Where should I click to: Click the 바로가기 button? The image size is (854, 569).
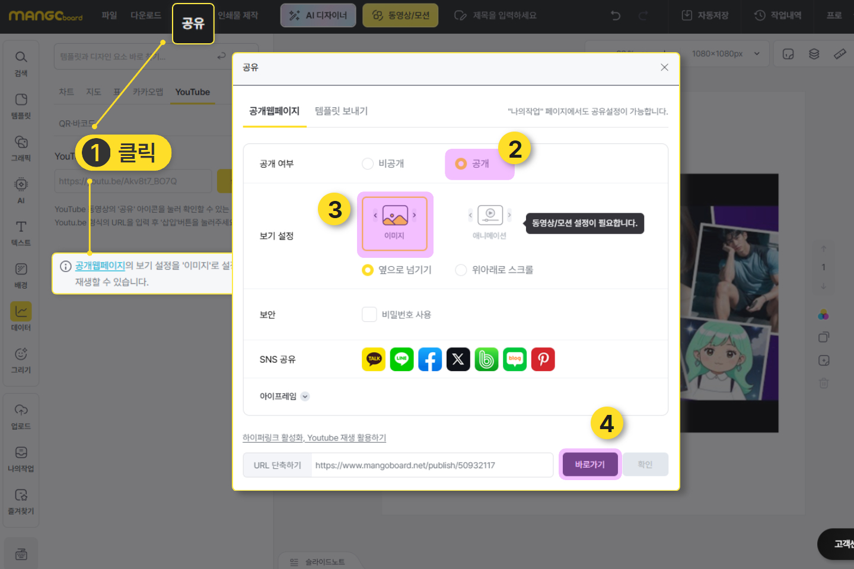coord(589,465)
